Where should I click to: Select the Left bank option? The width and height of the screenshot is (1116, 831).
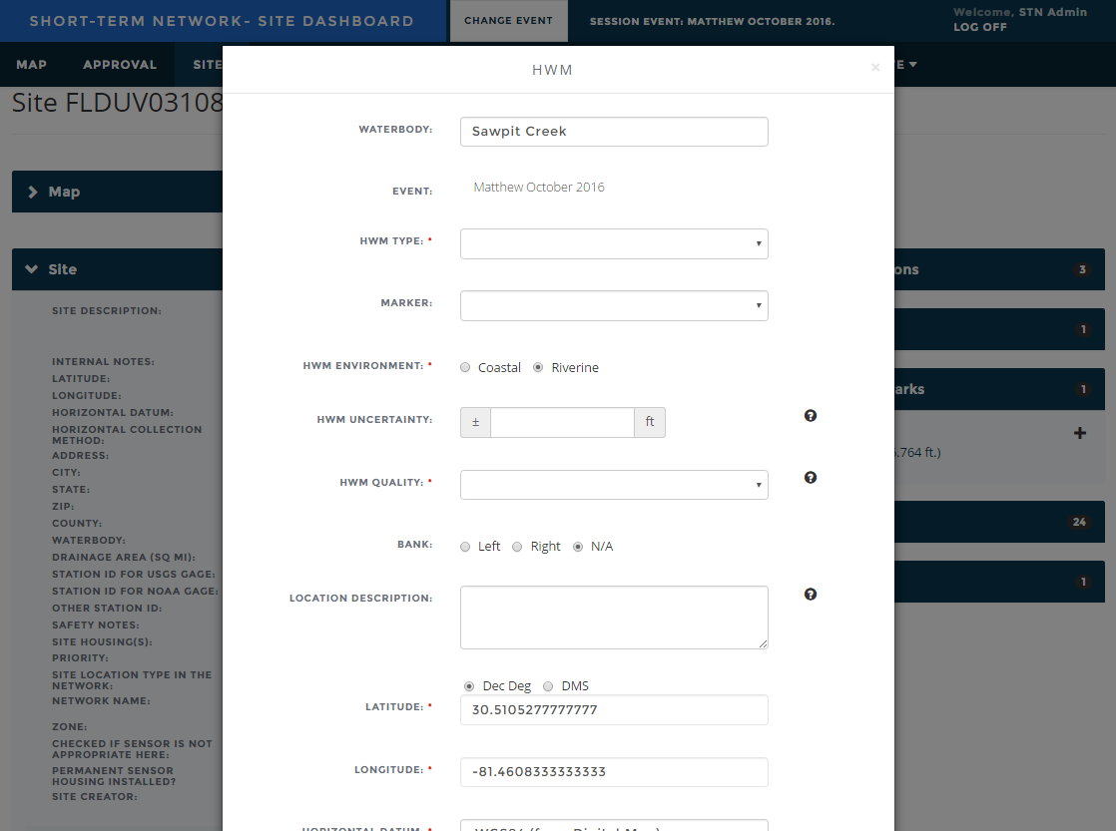(x=464, y=546)
